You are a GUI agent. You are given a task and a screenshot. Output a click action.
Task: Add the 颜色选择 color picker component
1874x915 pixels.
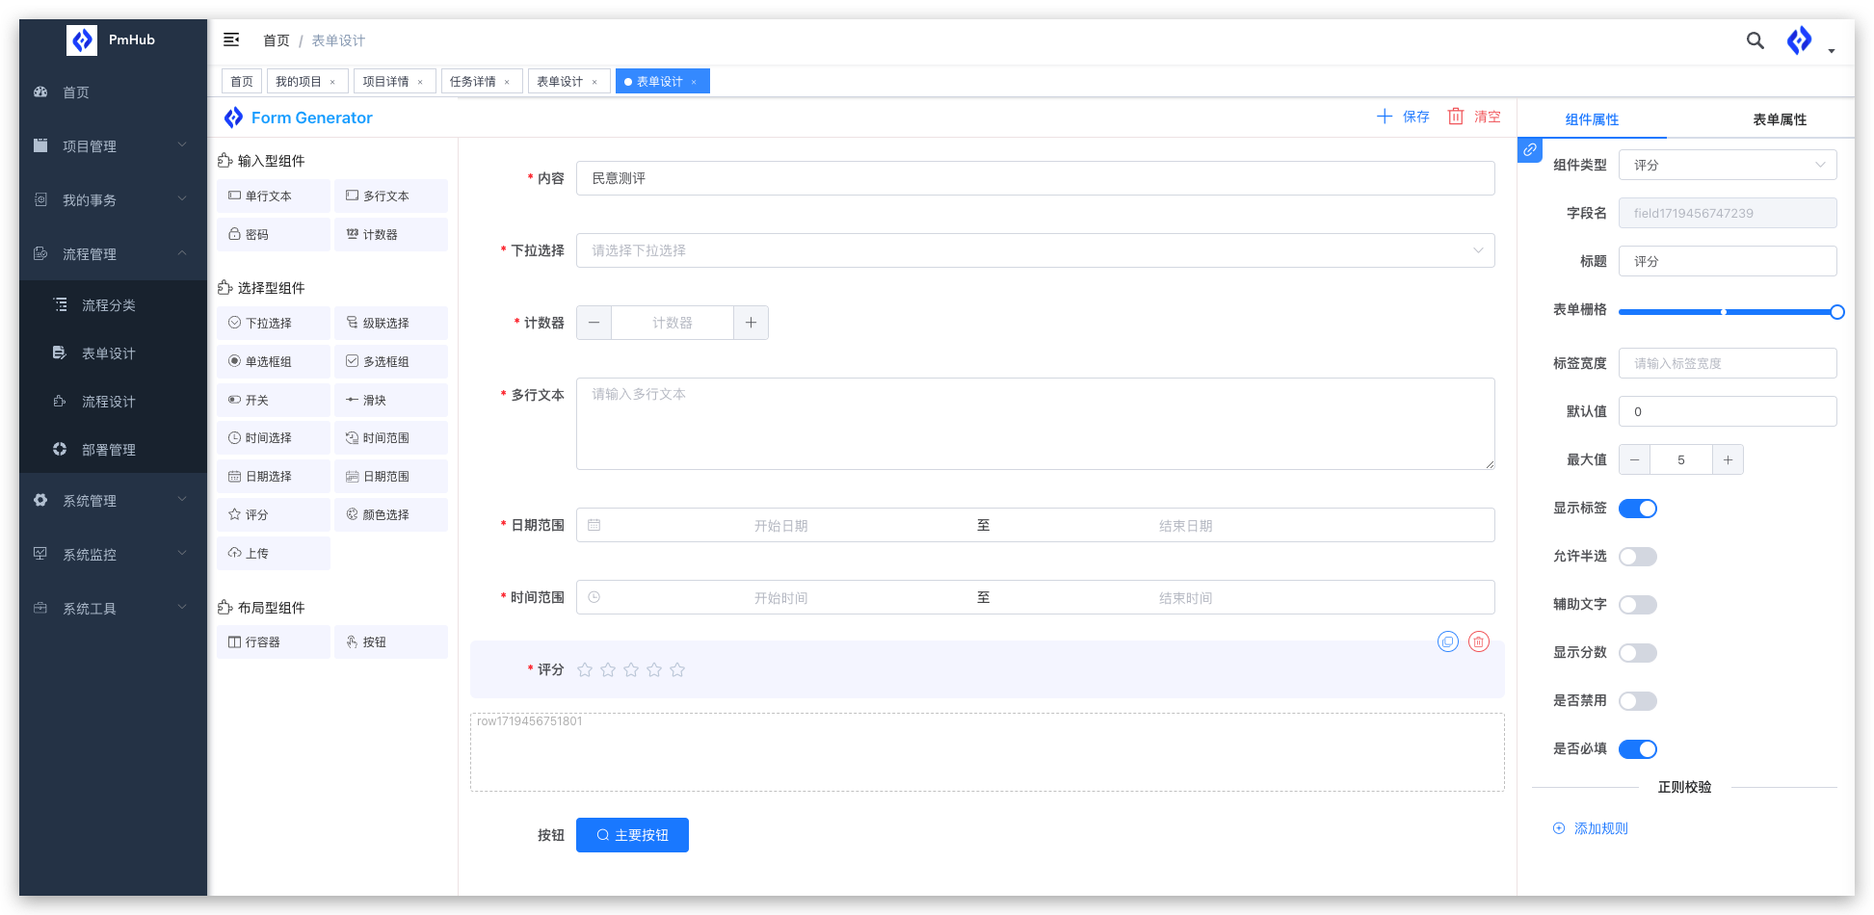[391, 514]
